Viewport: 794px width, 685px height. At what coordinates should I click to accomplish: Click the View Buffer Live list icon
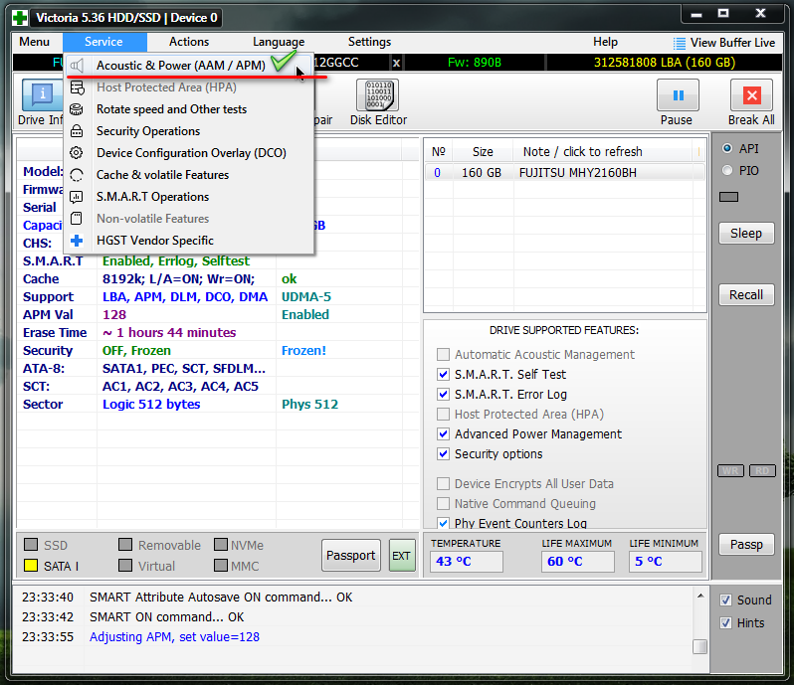[679, 44]
